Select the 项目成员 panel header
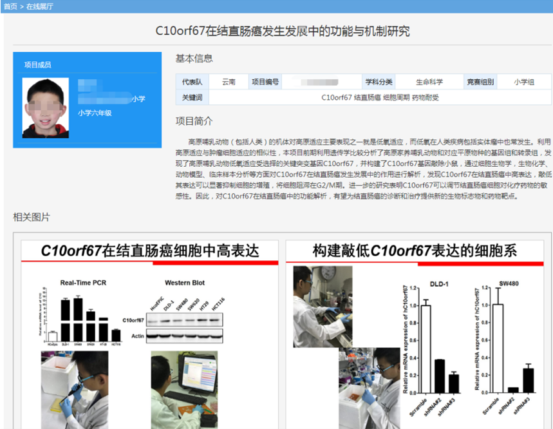553x429 pixels. tap(37, 64)
